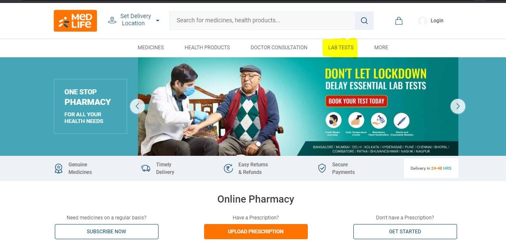
Task: Click the search magnifier icon
Action: point(364,21)
